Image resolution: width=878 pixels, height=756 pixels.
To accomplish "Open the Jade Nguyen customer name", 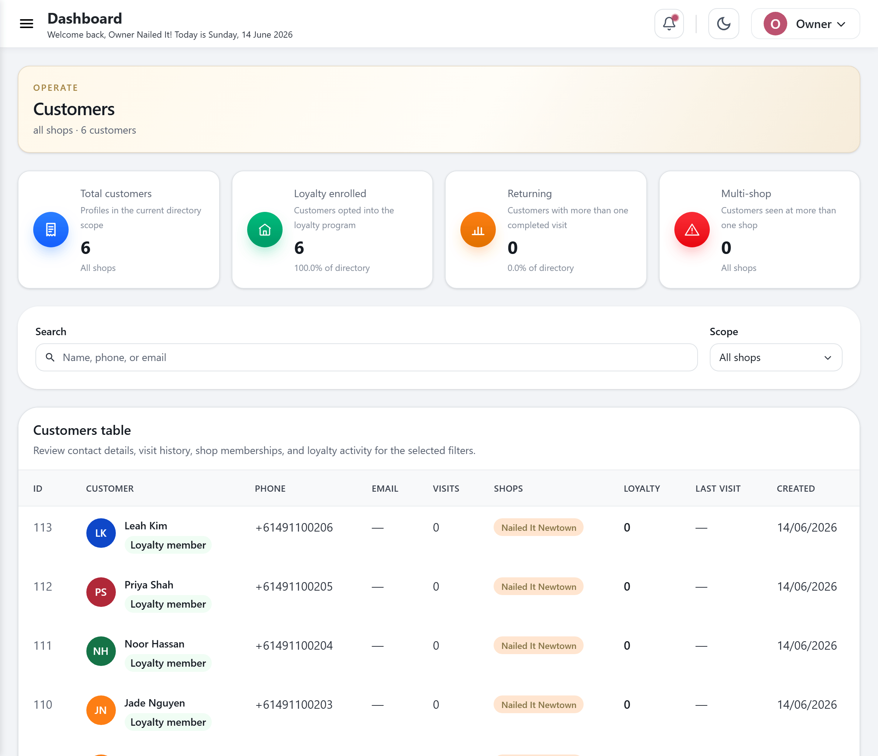I will [x=155, y=703].
